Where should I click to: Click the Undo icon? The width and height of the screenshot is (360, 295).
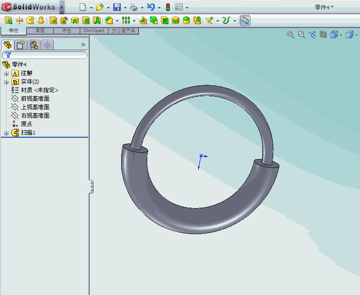point(151,7)
